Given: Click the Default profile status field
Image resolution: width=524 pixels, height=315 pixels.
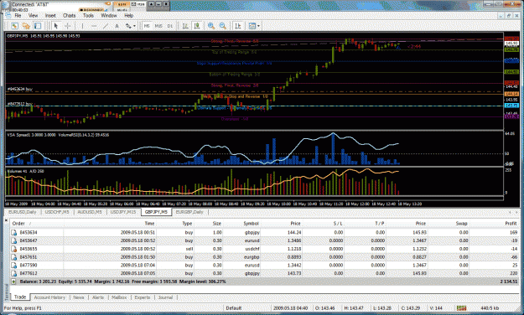Looking at the screenshot, I should [x=234, y=308].
